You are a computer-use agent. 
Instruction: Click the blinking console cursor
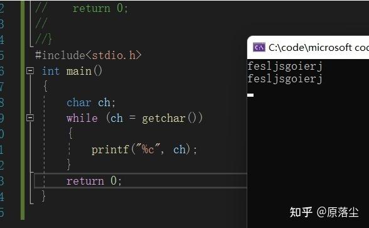pos(250,95)
